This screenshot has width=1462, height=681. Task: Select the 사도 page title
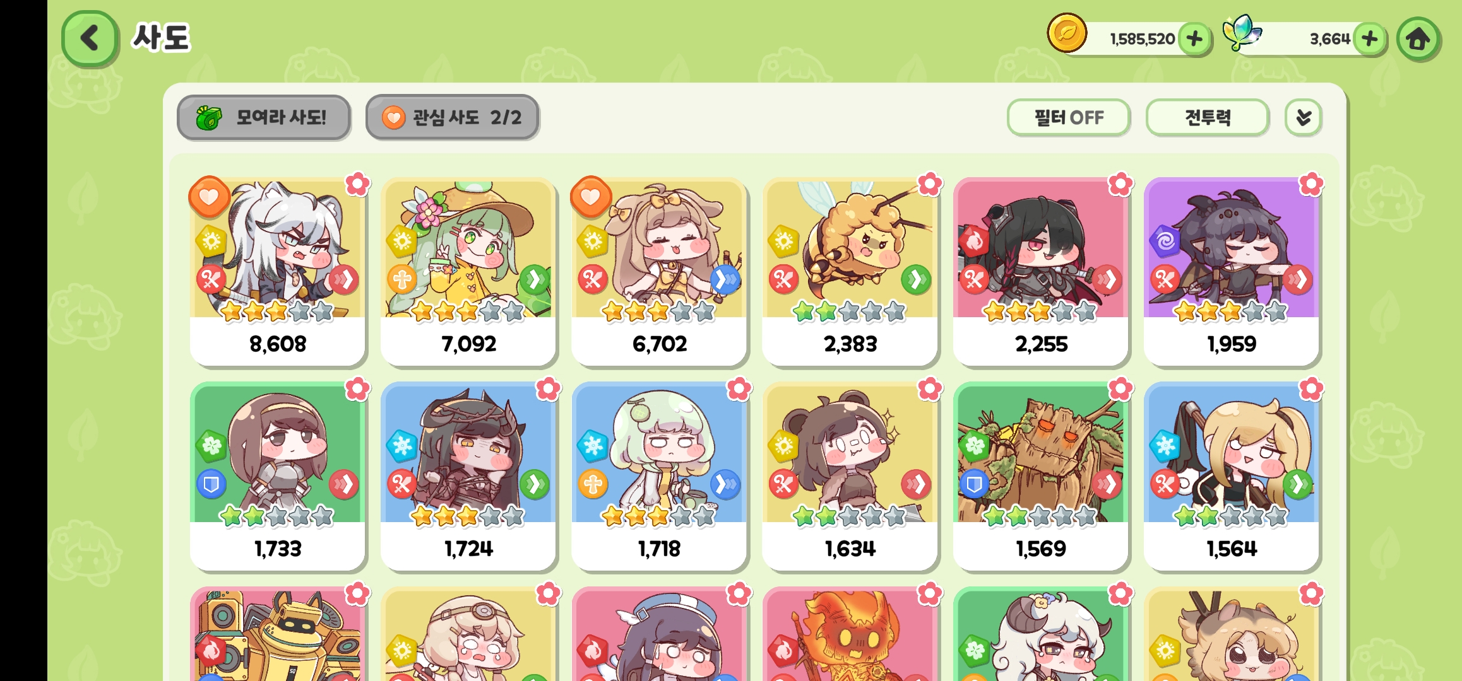(x=161, y=38)
